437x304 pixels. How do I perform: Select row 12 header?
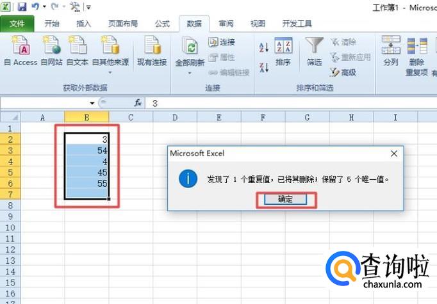coord(10,250)
